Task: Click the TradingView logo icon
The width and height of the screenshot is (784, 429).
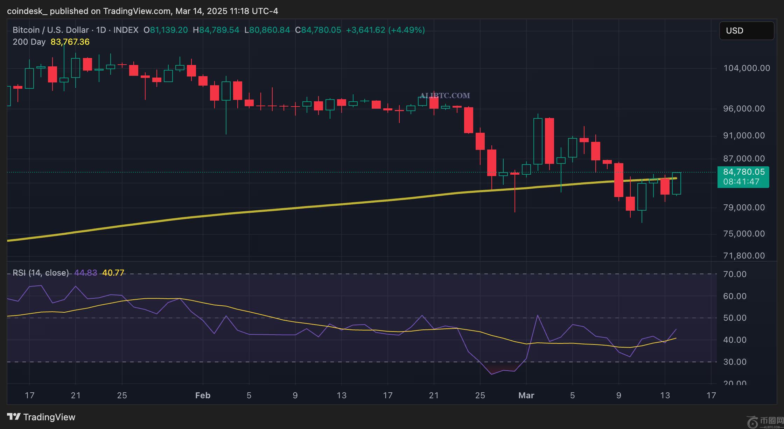Action: (x=14, y=417)
